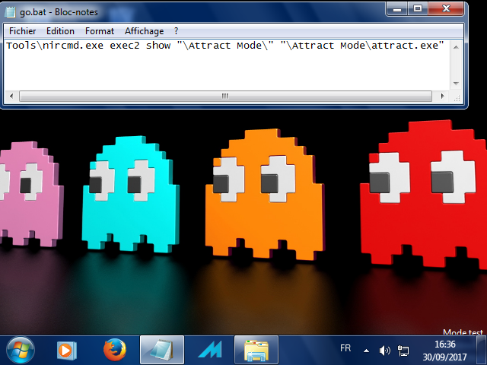The height and width of the screenshot is (365, 487).
Task: Click the vertical scrollbar up arrow
Action: point(456,47)
